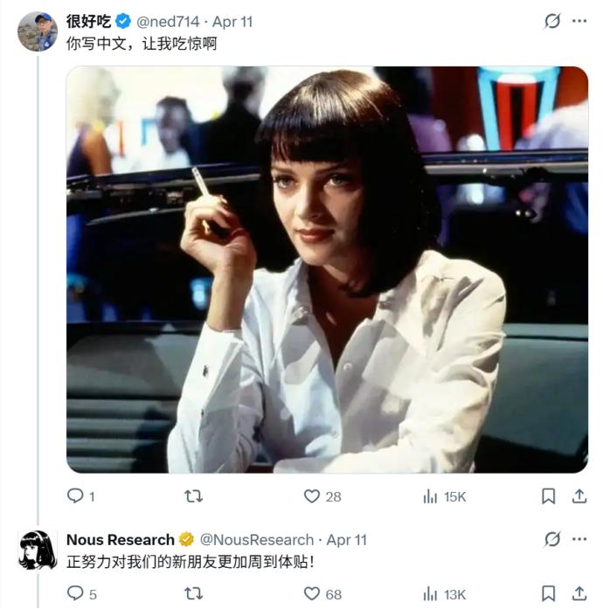Open the @ned714 profile handle

170,21
